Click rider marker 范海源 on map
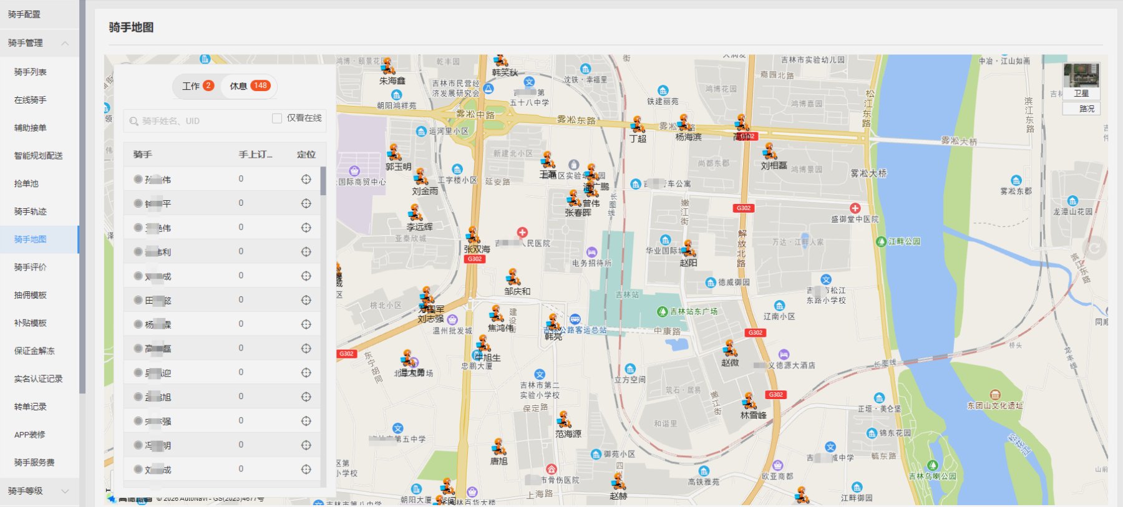Image resolution: width=1123 pixels, height=507 pixels. (565, 420)
